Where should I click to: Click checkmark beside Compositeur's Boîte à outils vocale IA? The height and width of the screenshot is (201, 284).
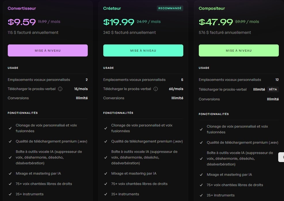click(201, 159)
